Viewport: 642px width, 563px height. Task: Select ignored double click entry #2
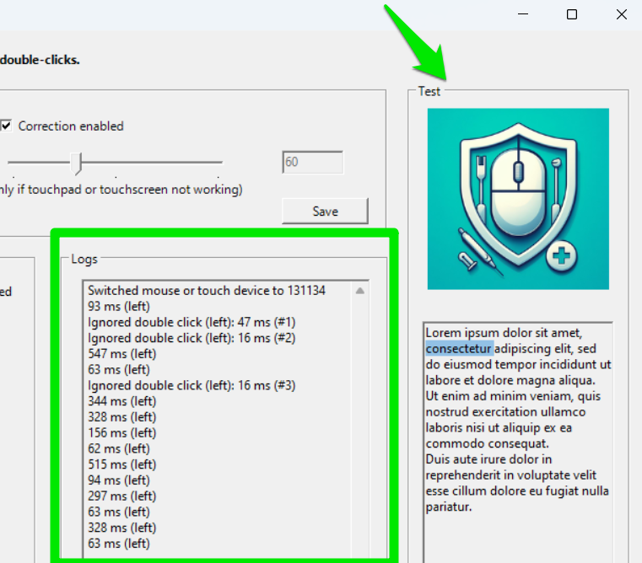[x=192, y=338]
